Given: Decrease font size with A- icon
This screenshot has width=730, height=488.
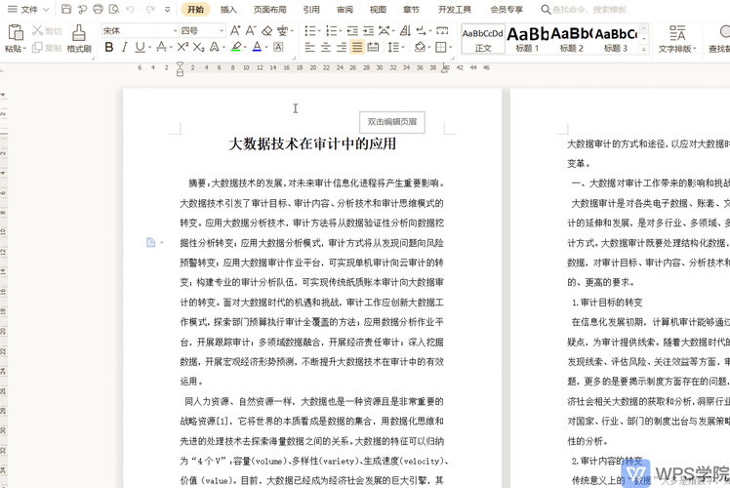Looking at the screenshot, I should [x=251, y=30].
